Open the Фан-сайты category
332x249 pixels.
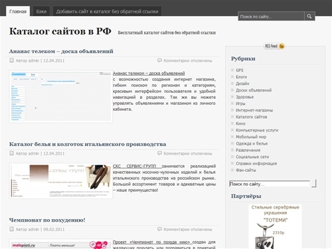click(x=246, y=170)
